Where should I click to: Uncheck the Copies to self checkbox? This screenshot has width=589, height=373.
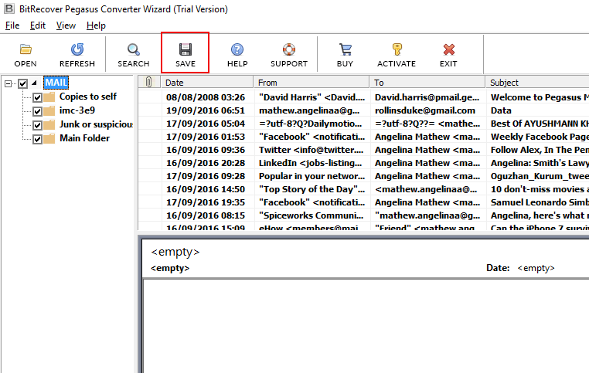pos(37,97)
